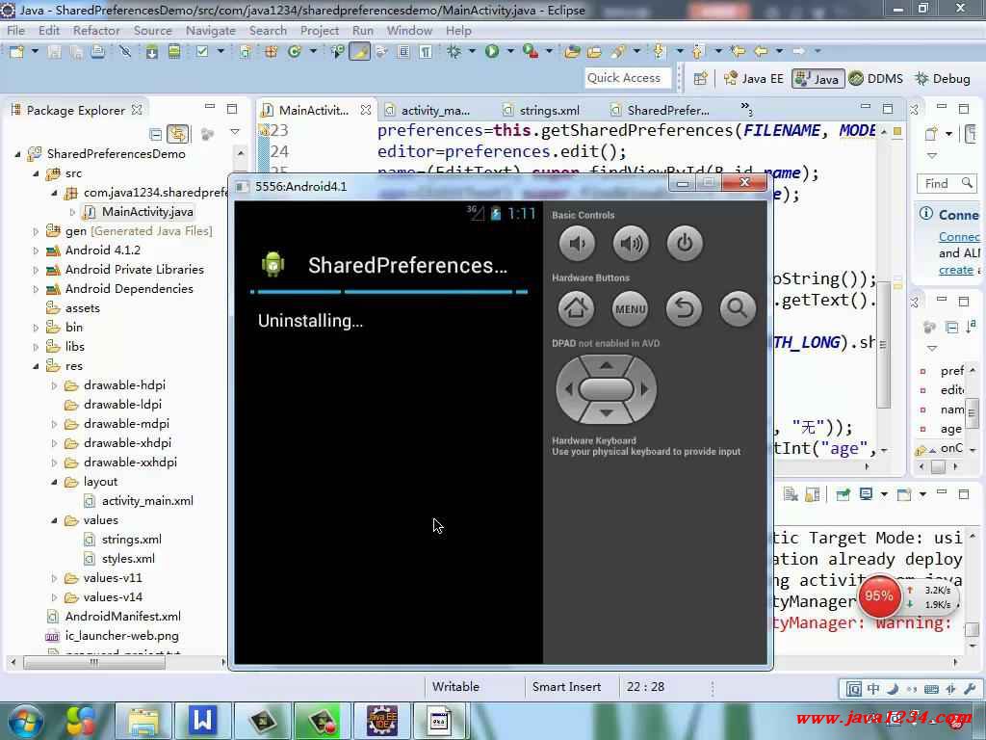This screenshot has width=986, height=740.
Task: Collapse the res folder
Action: coord(37,366)
